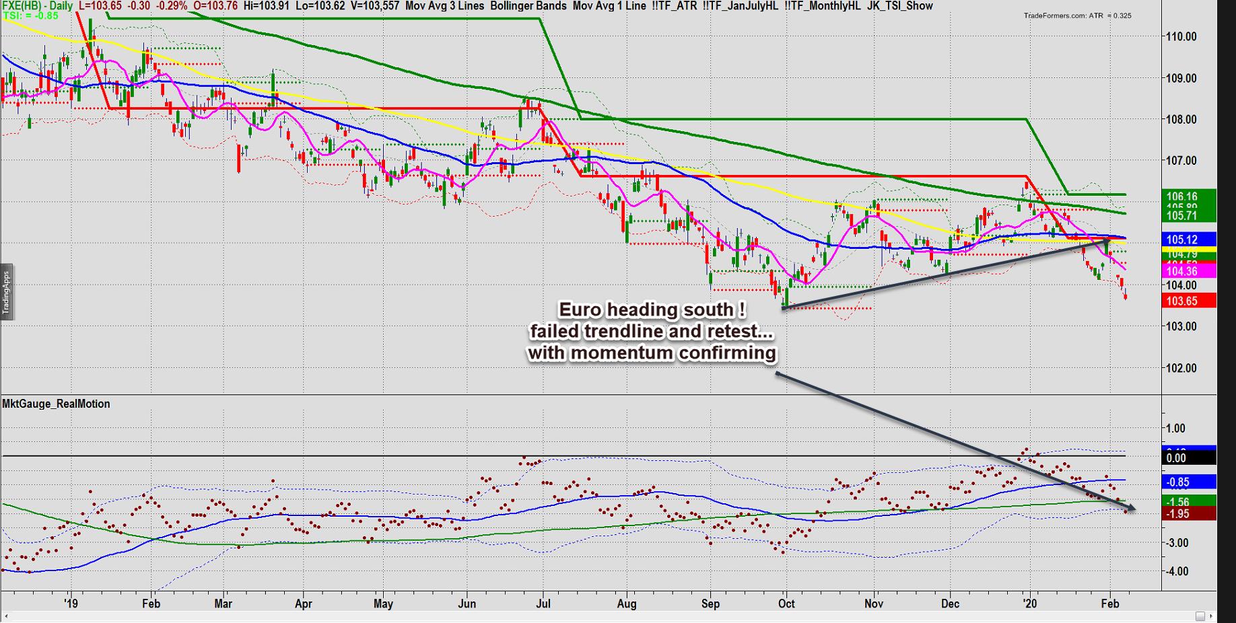The height and width of the screenshot is (623, 1236).
Task: Select the !!TF_JanJulyHL indicator label
Action: 741,5
